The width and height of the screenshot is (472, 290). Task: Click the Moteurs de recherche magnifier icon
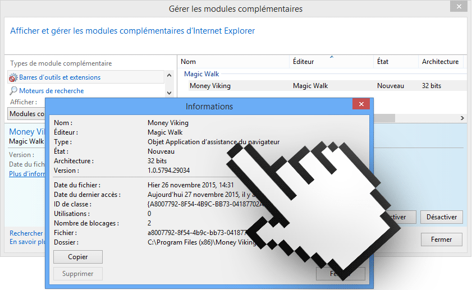(x=13, y=91)
